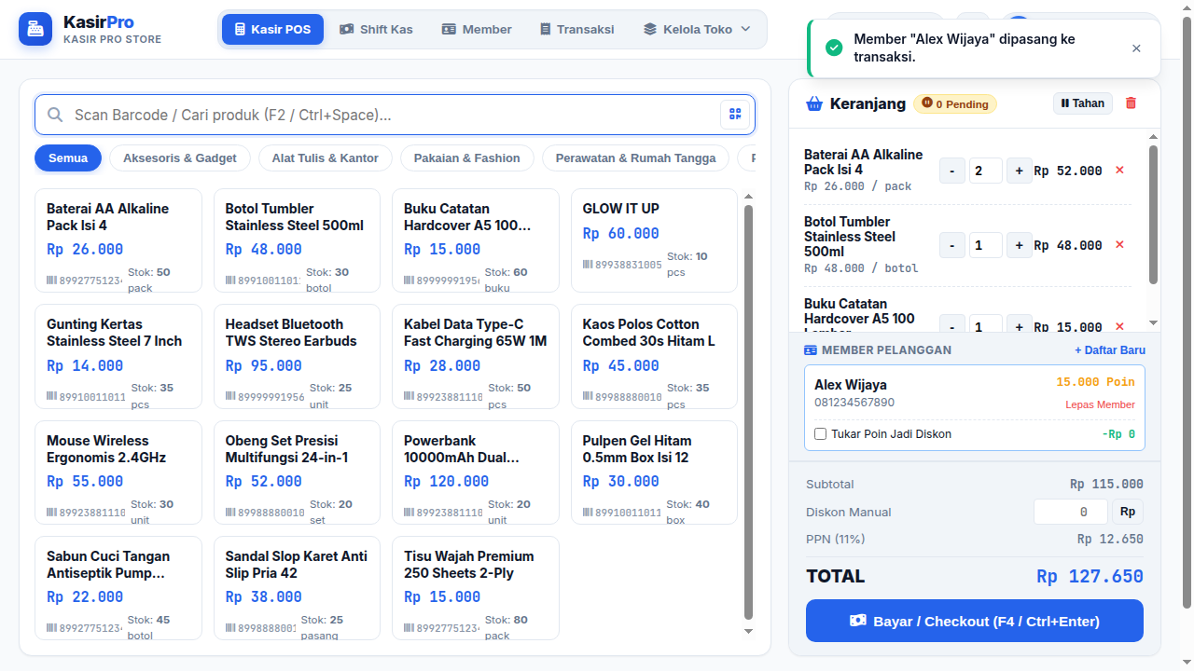Decrease Baterai AA Alkaline quantity
Viewport: 1194px width, 671px height.
pyautogui.click(x=952, y=171)
